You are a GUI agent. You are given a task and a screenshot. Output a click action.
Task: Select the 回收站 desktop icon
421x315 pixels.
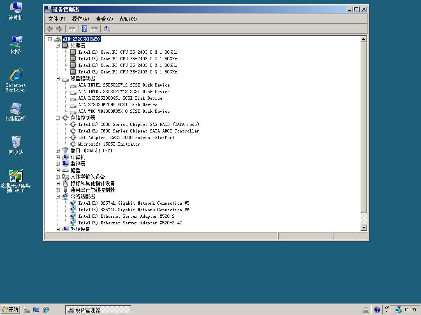point(16,146)
